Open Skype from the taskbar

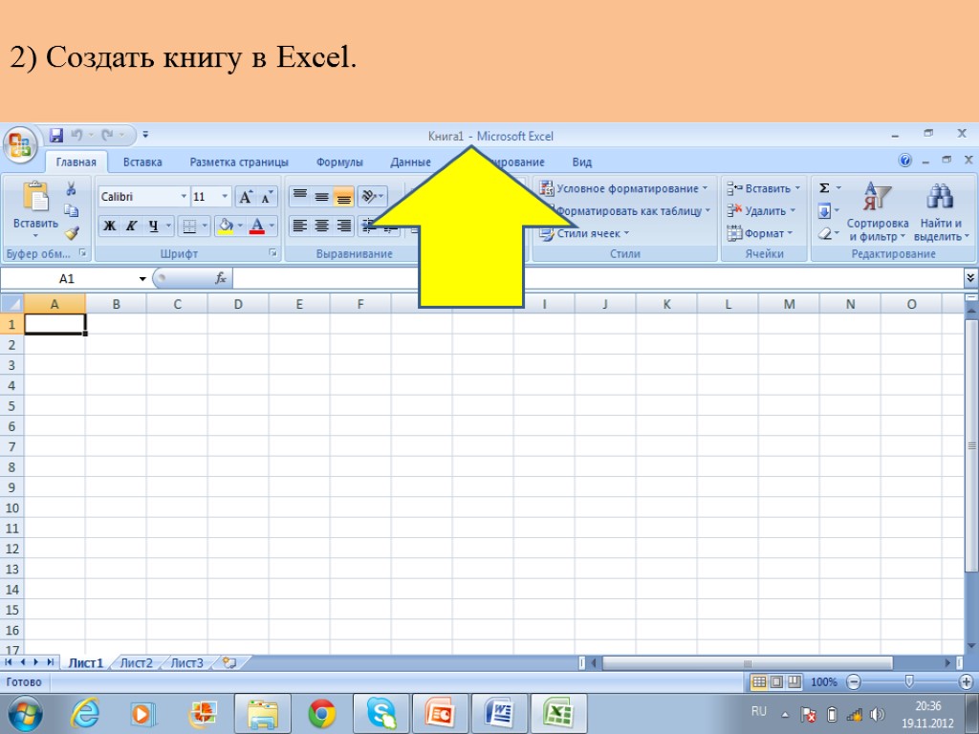pyautogui.click(x=381, y=713)
